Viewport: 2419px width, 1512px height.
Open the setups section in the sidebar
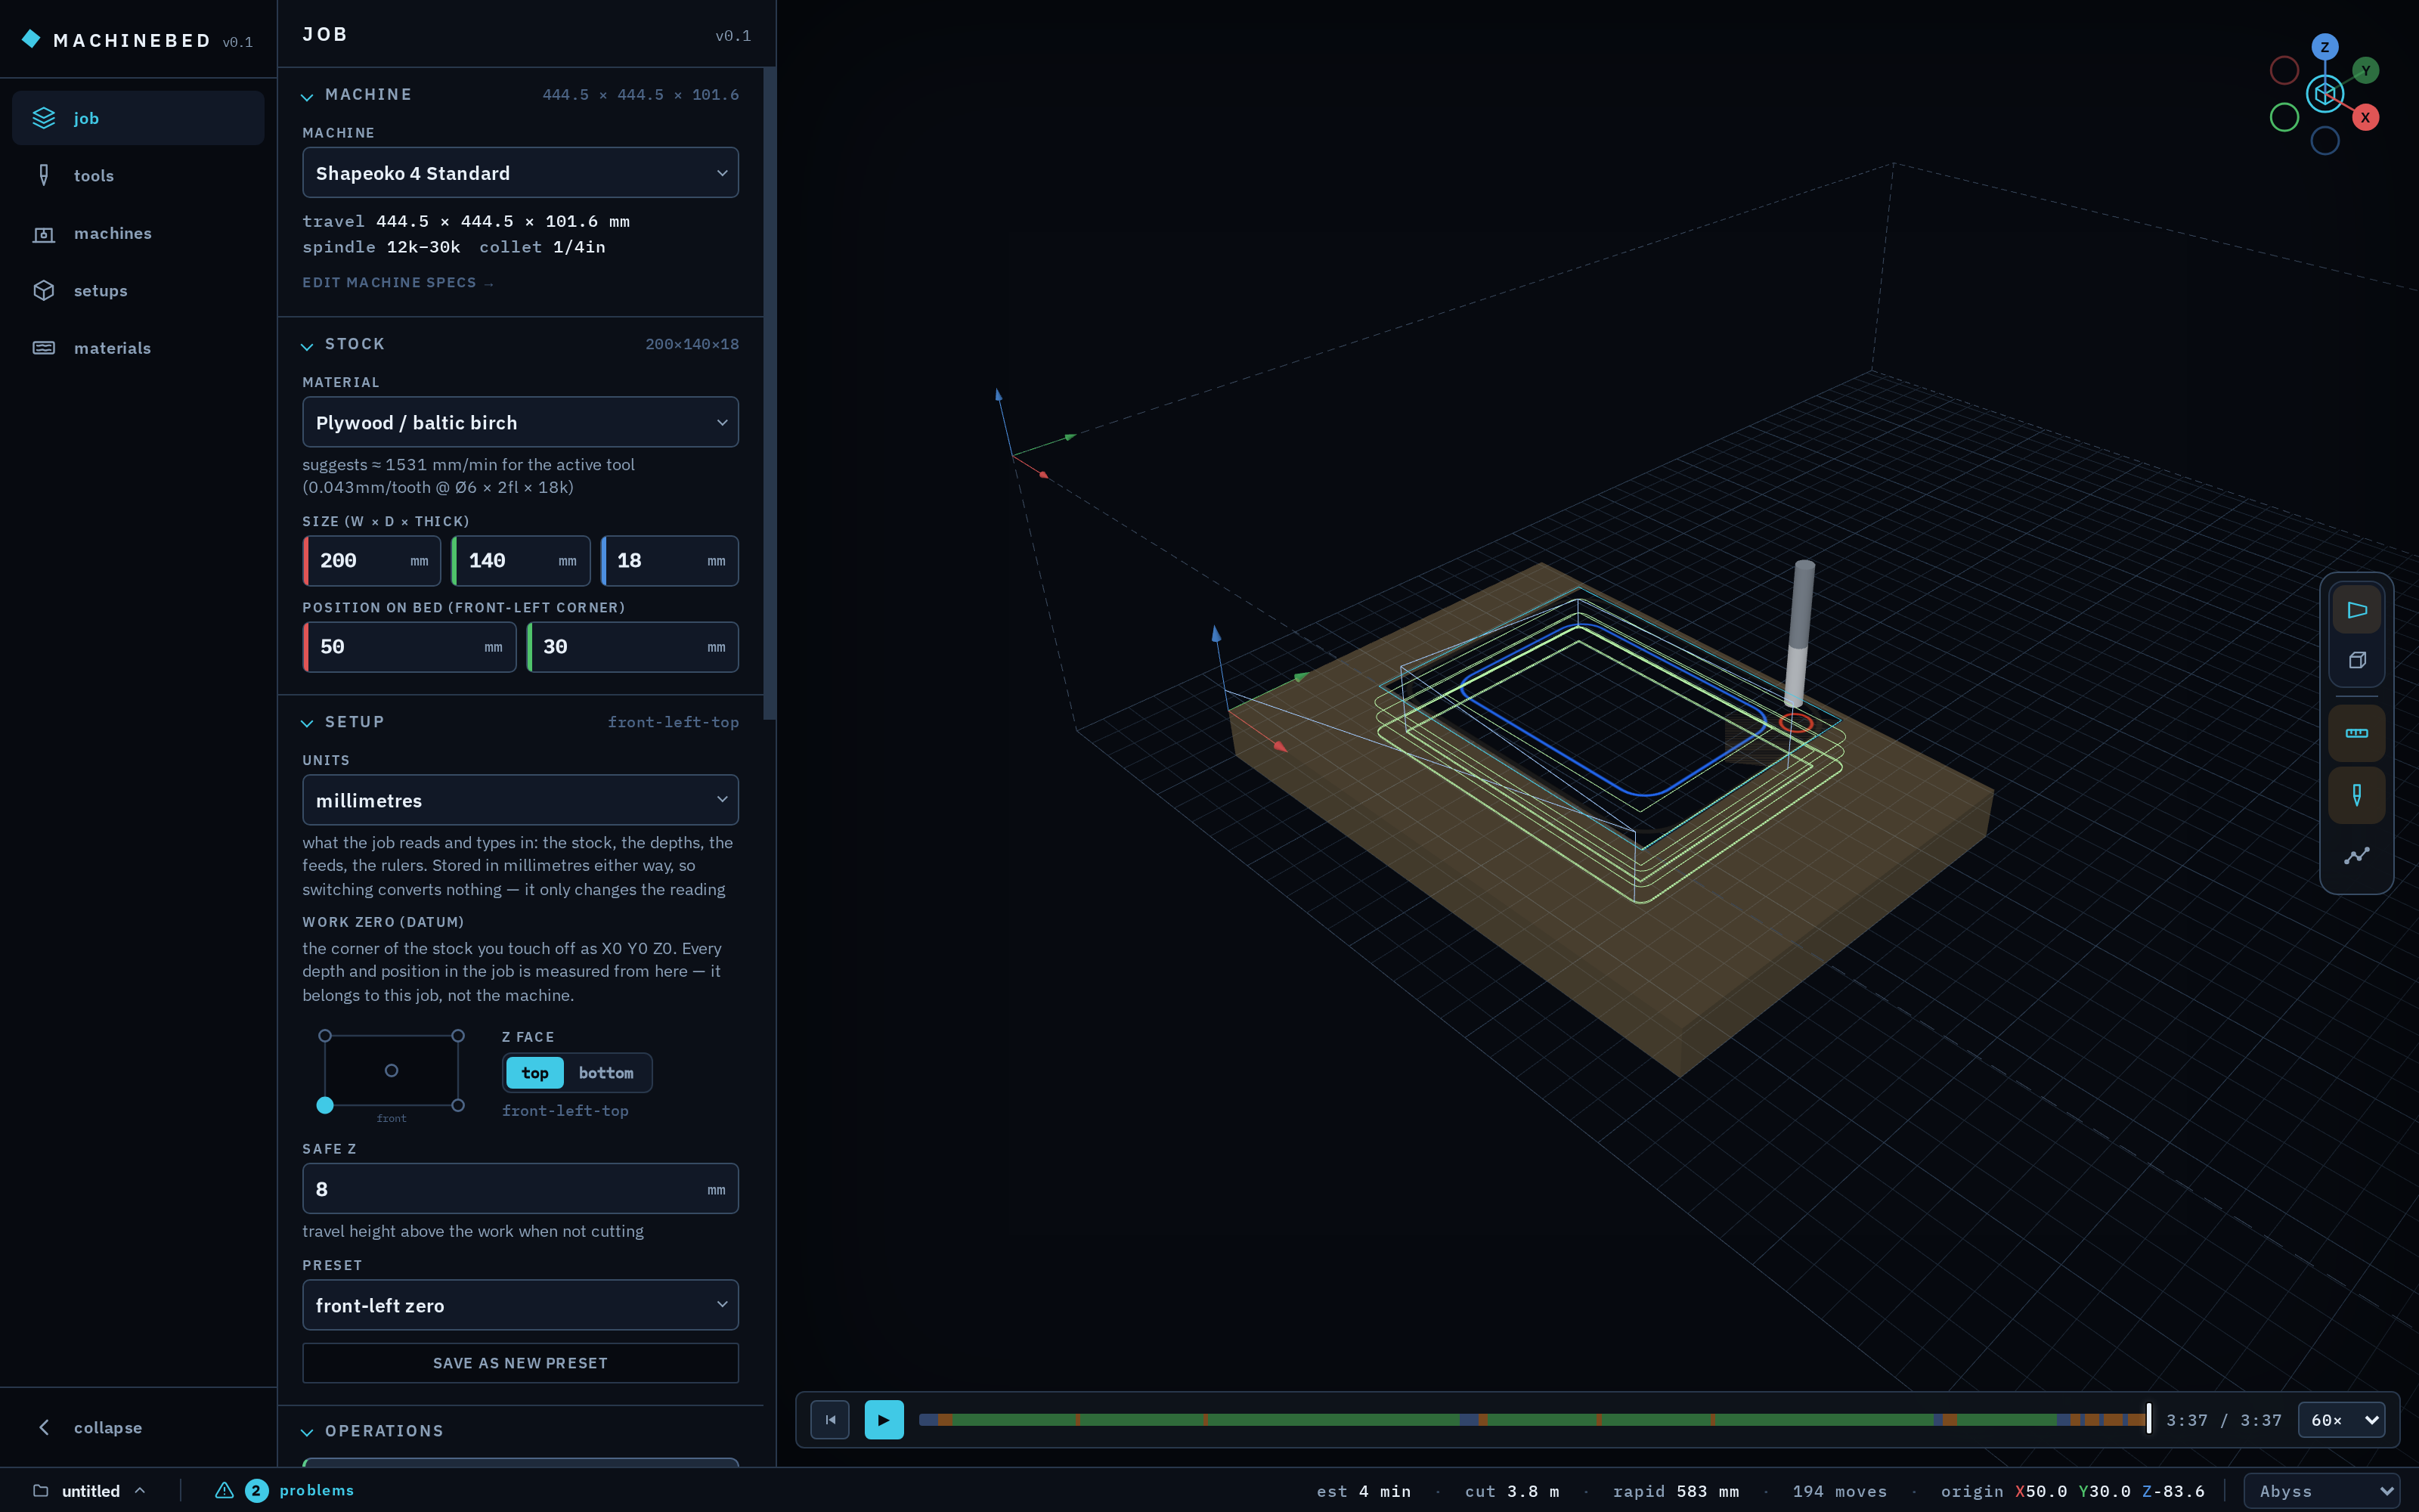138,291
